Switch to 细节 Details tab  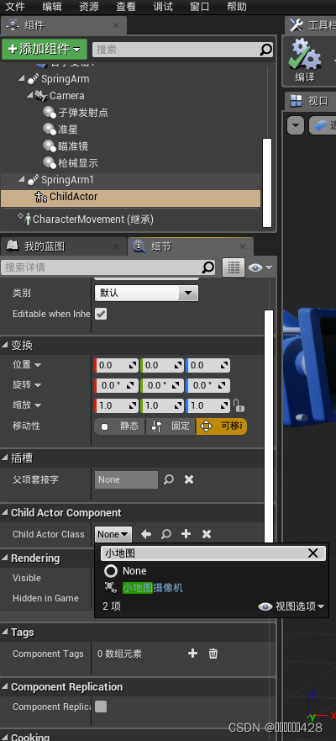pos(190,246)
